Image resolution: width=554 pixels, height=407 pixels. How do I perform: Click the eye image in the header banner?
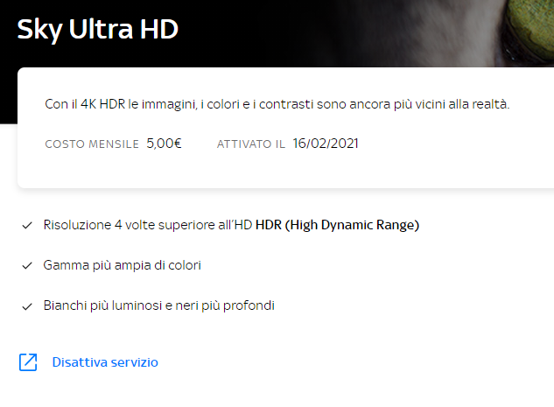click(529, 30)
